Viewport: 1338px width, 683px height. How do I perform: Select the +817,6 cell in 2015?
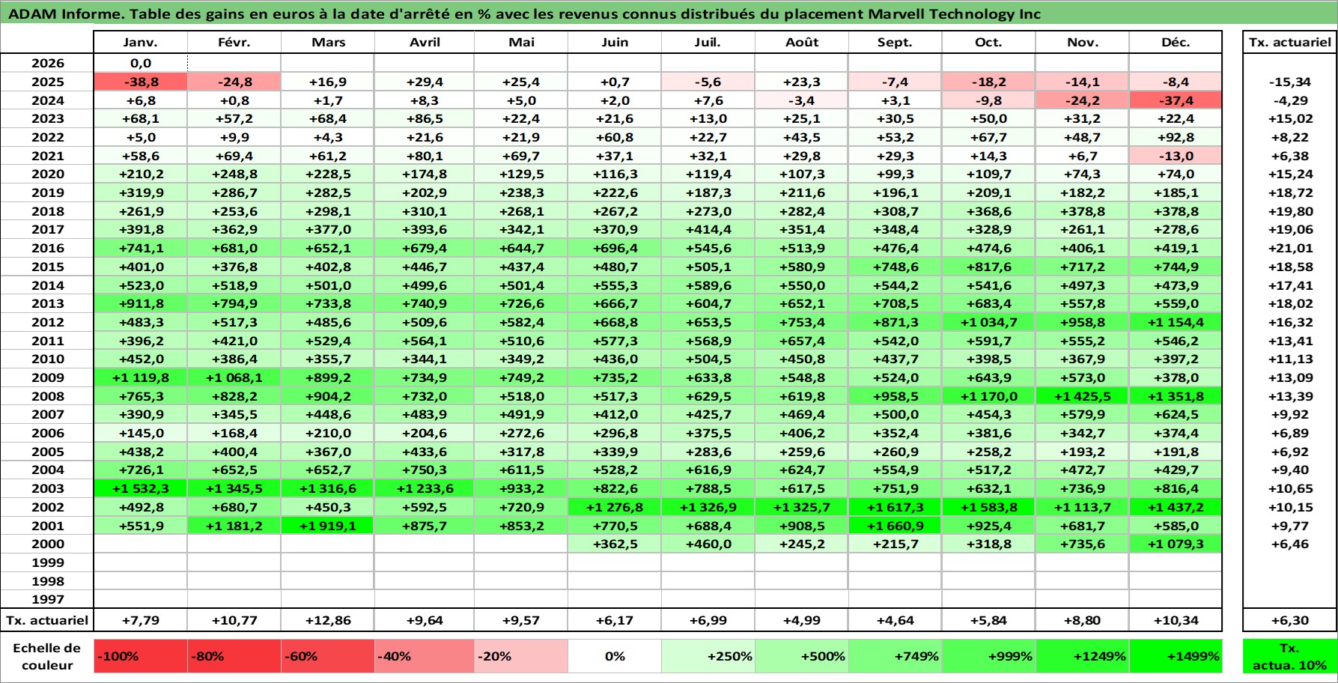point(988,267)
